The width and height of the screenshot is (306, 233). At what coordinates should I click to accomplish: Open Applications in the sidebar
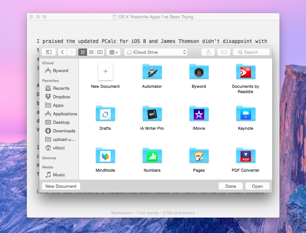(60, 114)
